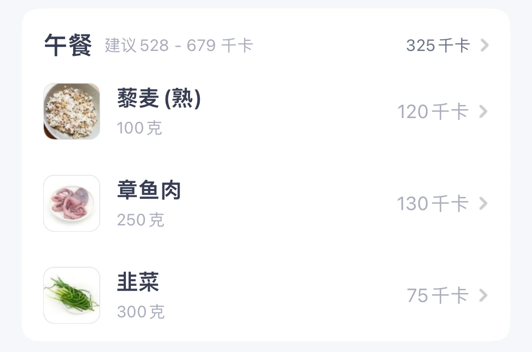Viewport: 532px width, 352px height.
Task: Expand the chevron next to 325千卡
Action: [485, 45]
